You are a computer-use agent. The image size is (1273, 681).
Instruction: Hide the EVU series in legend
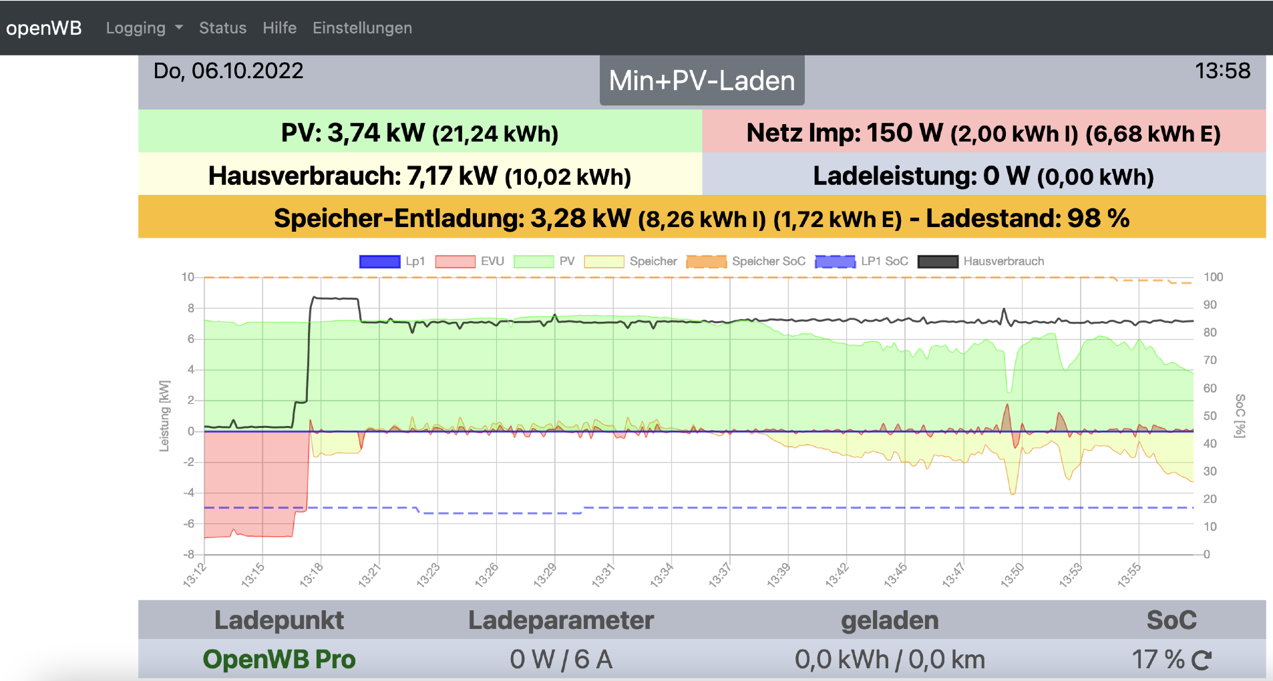[470, 262]
